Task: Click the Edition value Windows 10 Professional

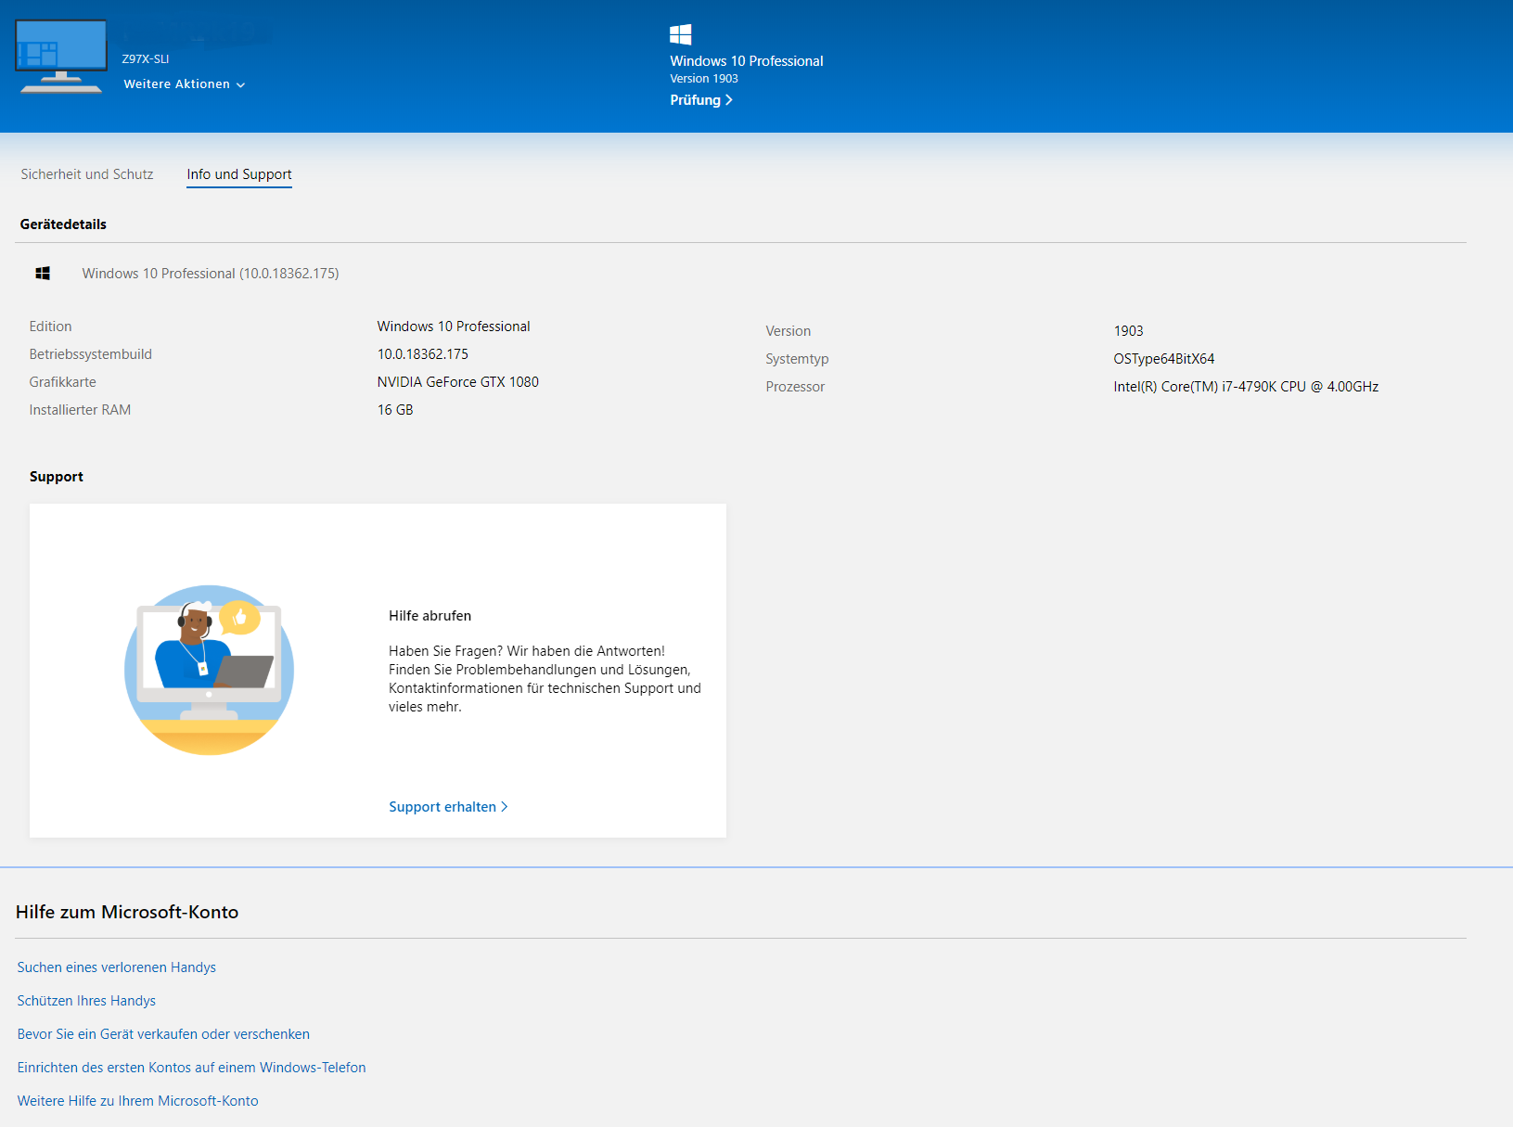Action: tap(454, 327)
